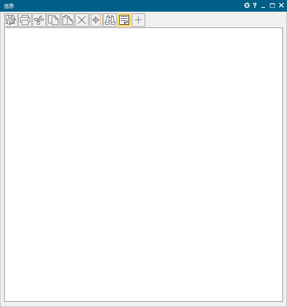Click the Save As icon with pencil
Image resolution: width=287 pixels, height=307 pixels.
click(x=11, y=20)
